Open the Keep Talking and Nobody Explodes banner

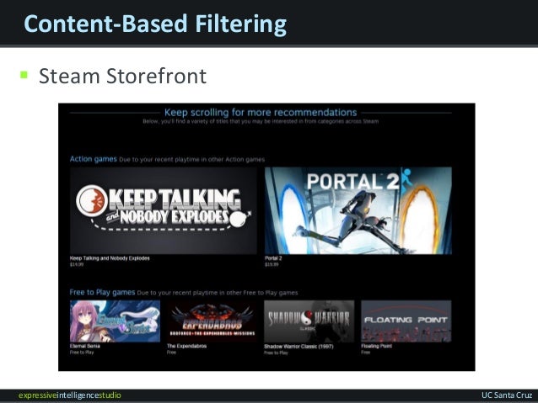coord(164,210)
